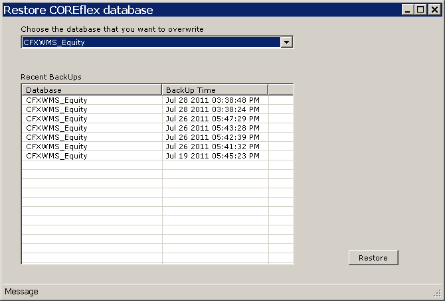Maximize the Restore COREflex database window
The image size is (445, 301).
click(420, 10)
